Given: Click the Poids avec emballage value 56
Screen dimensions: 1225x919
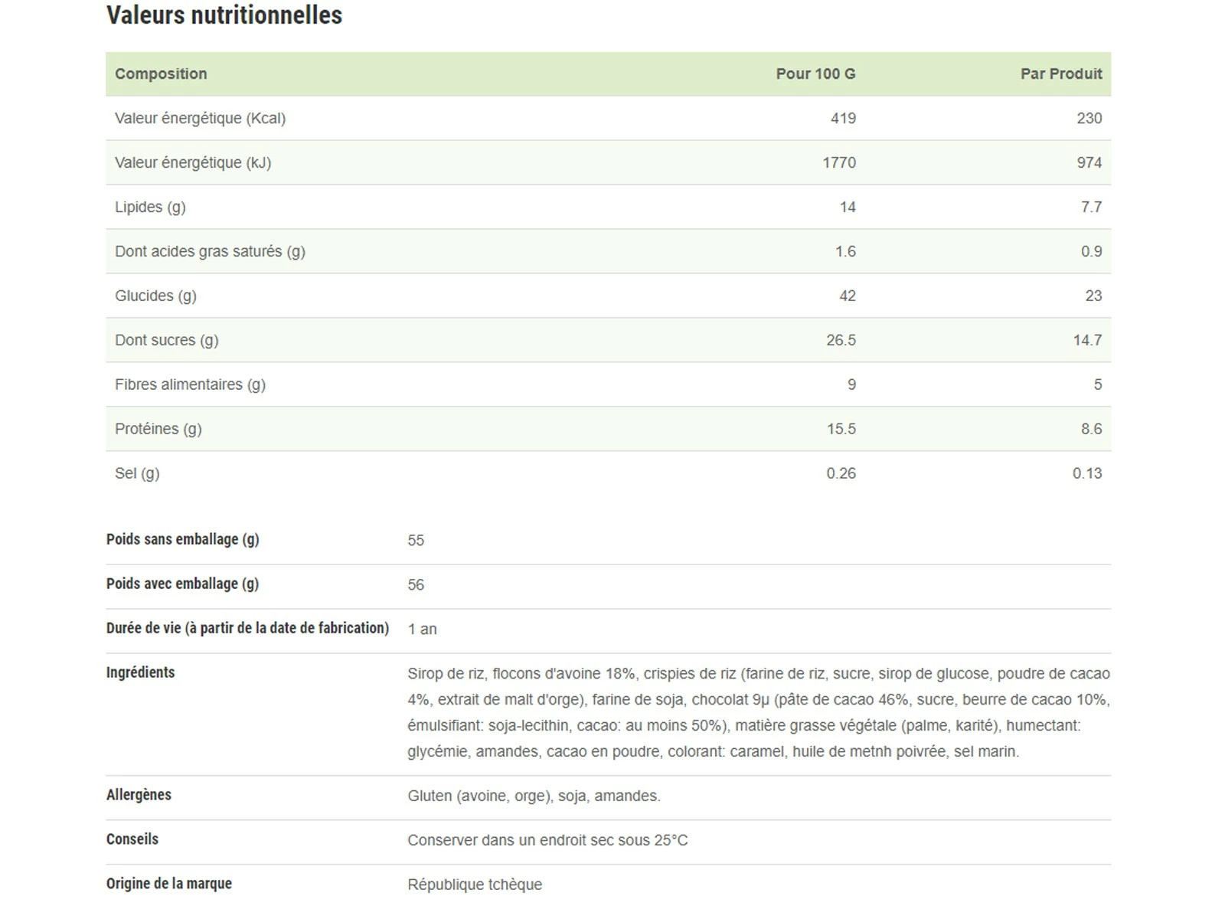Looking at the screenshot, I should [416, 585].
